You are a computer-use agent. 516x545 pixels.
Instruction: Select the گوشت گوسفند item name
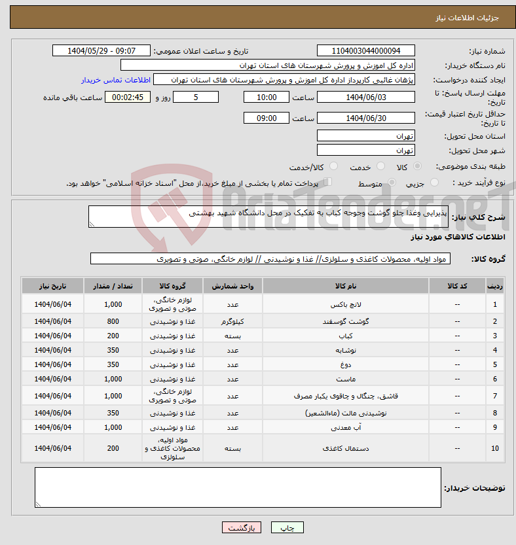tap(346, 321)
